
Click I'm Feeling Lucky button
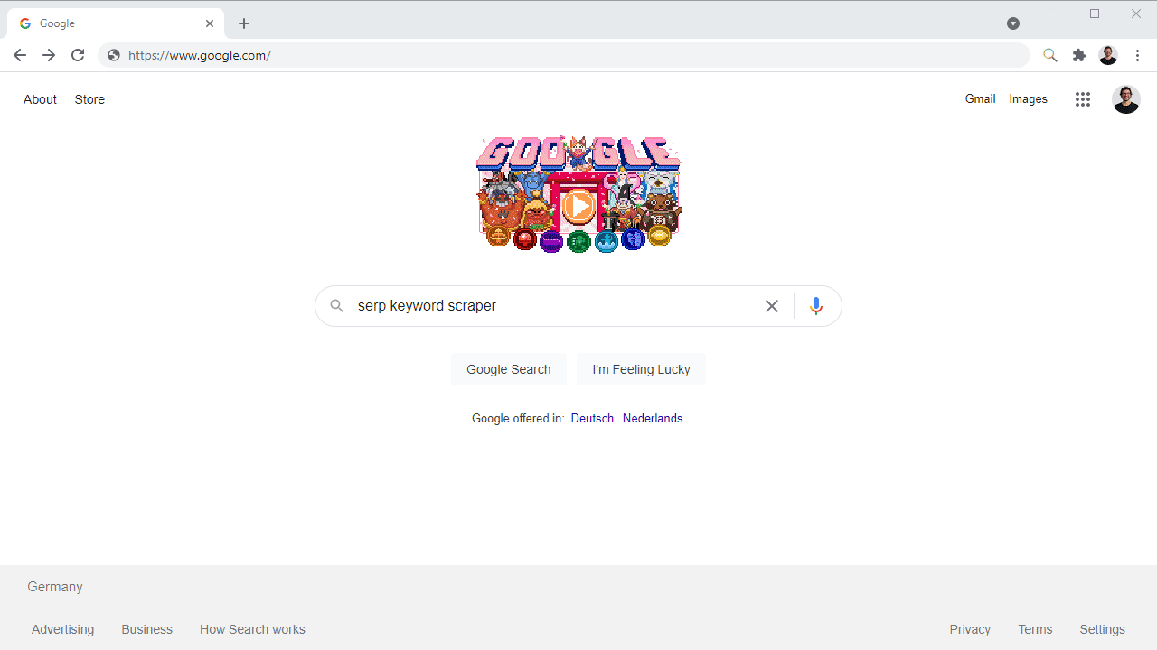pyautogui.click(x=642, y=369)
